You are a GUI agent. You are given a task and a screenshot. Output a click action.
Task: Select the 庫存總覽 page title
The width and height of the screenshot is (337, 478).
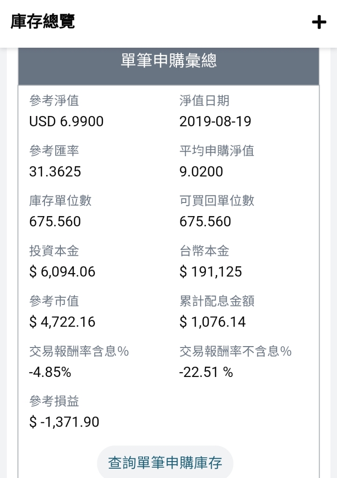43,22
